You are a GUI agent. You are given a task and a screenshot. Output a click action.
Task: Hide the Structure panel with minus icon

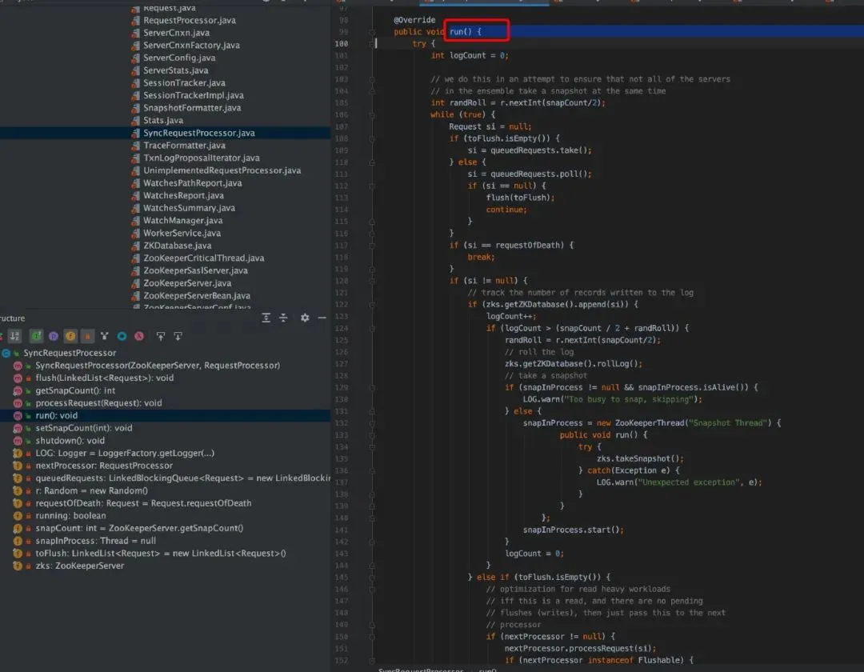point(322,318)
